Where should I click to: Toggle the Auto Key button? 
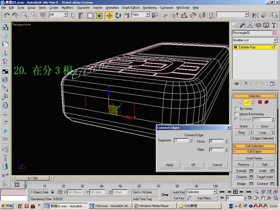point(178,192)
